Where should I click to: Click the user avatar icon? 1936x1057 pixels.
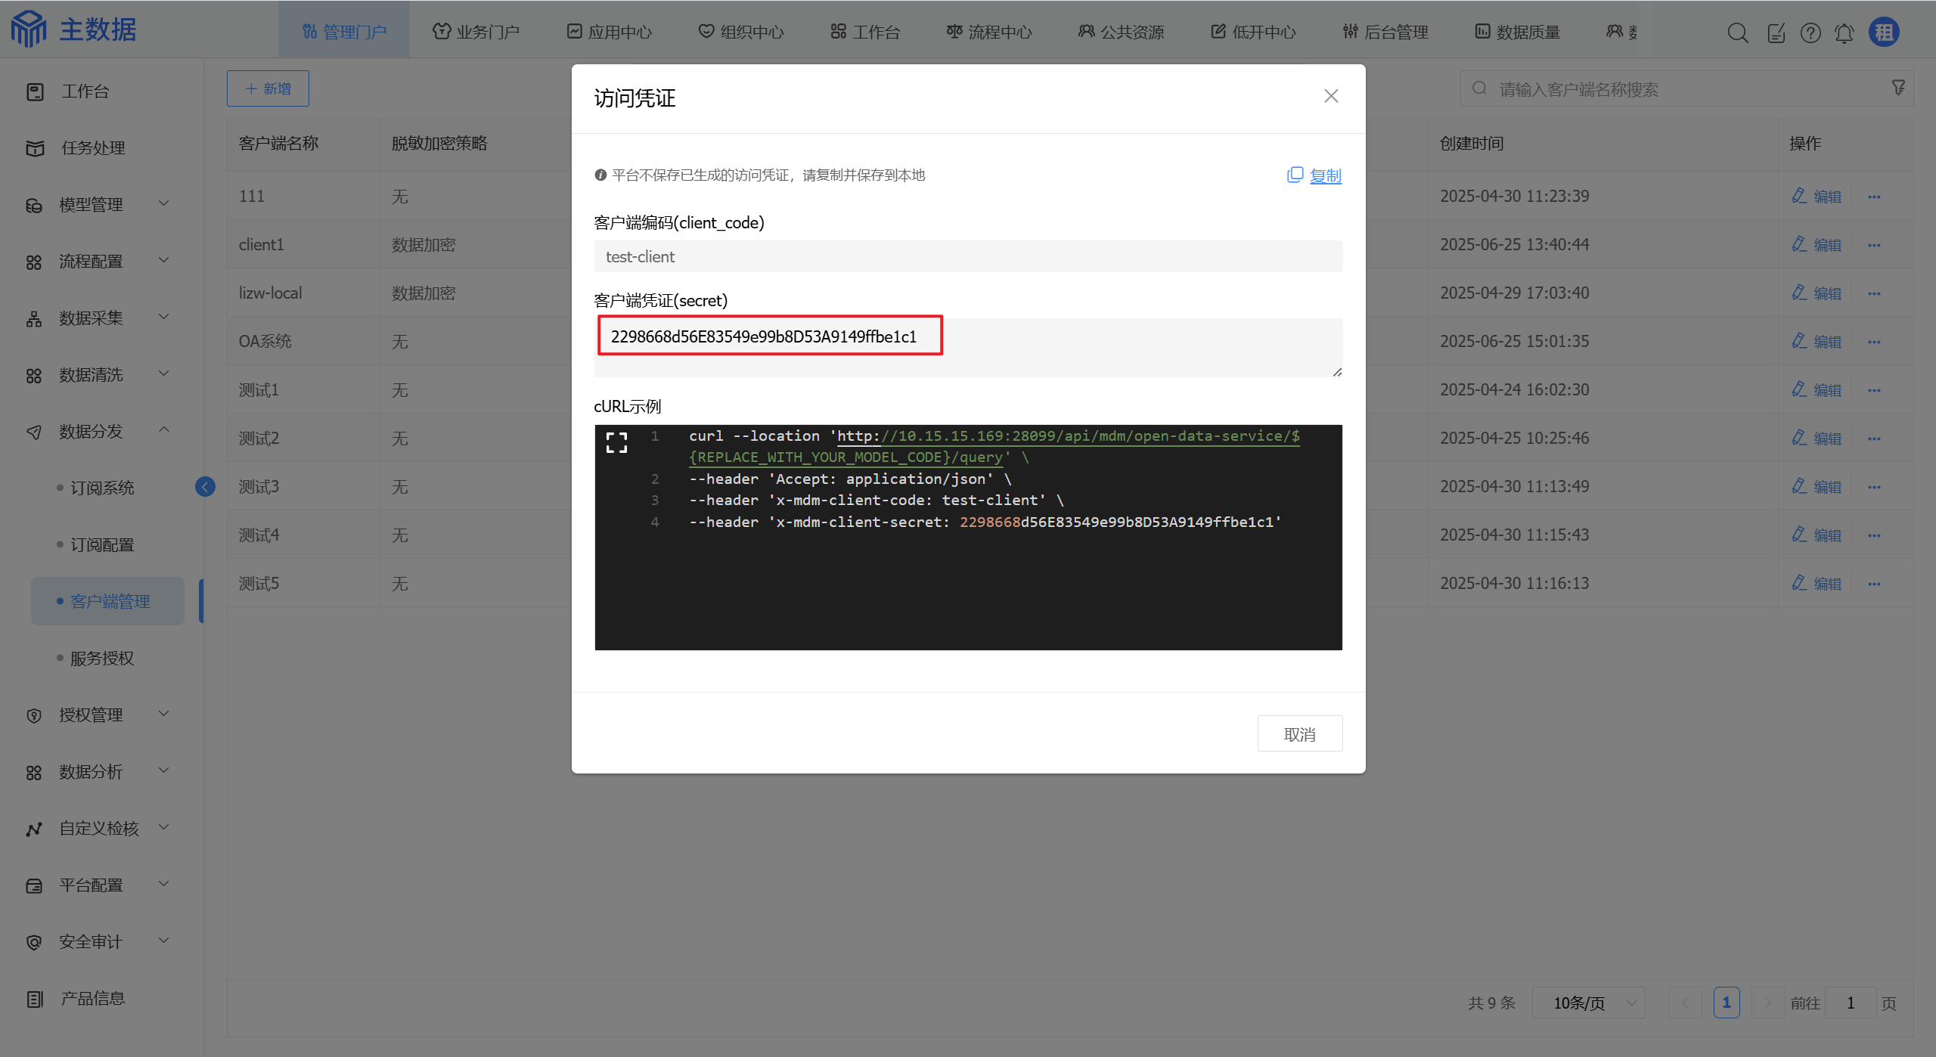[x=1884, y=33]
